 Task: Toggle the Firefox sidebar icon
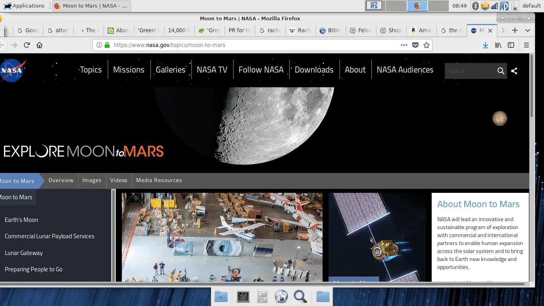[x=511, y=45]
